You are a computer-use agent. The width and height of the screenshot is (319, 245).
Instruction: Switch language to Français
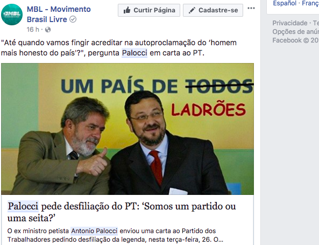coord(310,3)
